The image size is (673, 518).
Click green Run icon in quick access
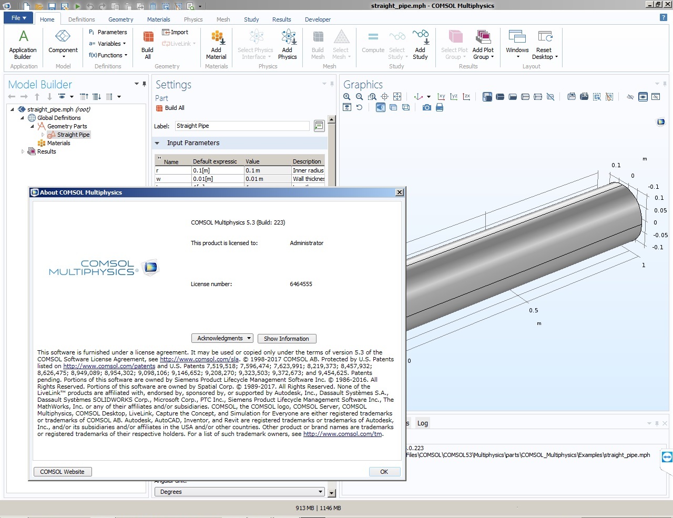click(78, 6)
